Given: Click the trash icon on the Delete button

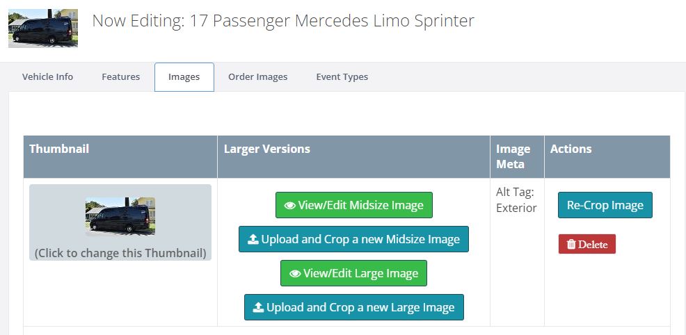Looking at the screenshot, I should point(571,244).
